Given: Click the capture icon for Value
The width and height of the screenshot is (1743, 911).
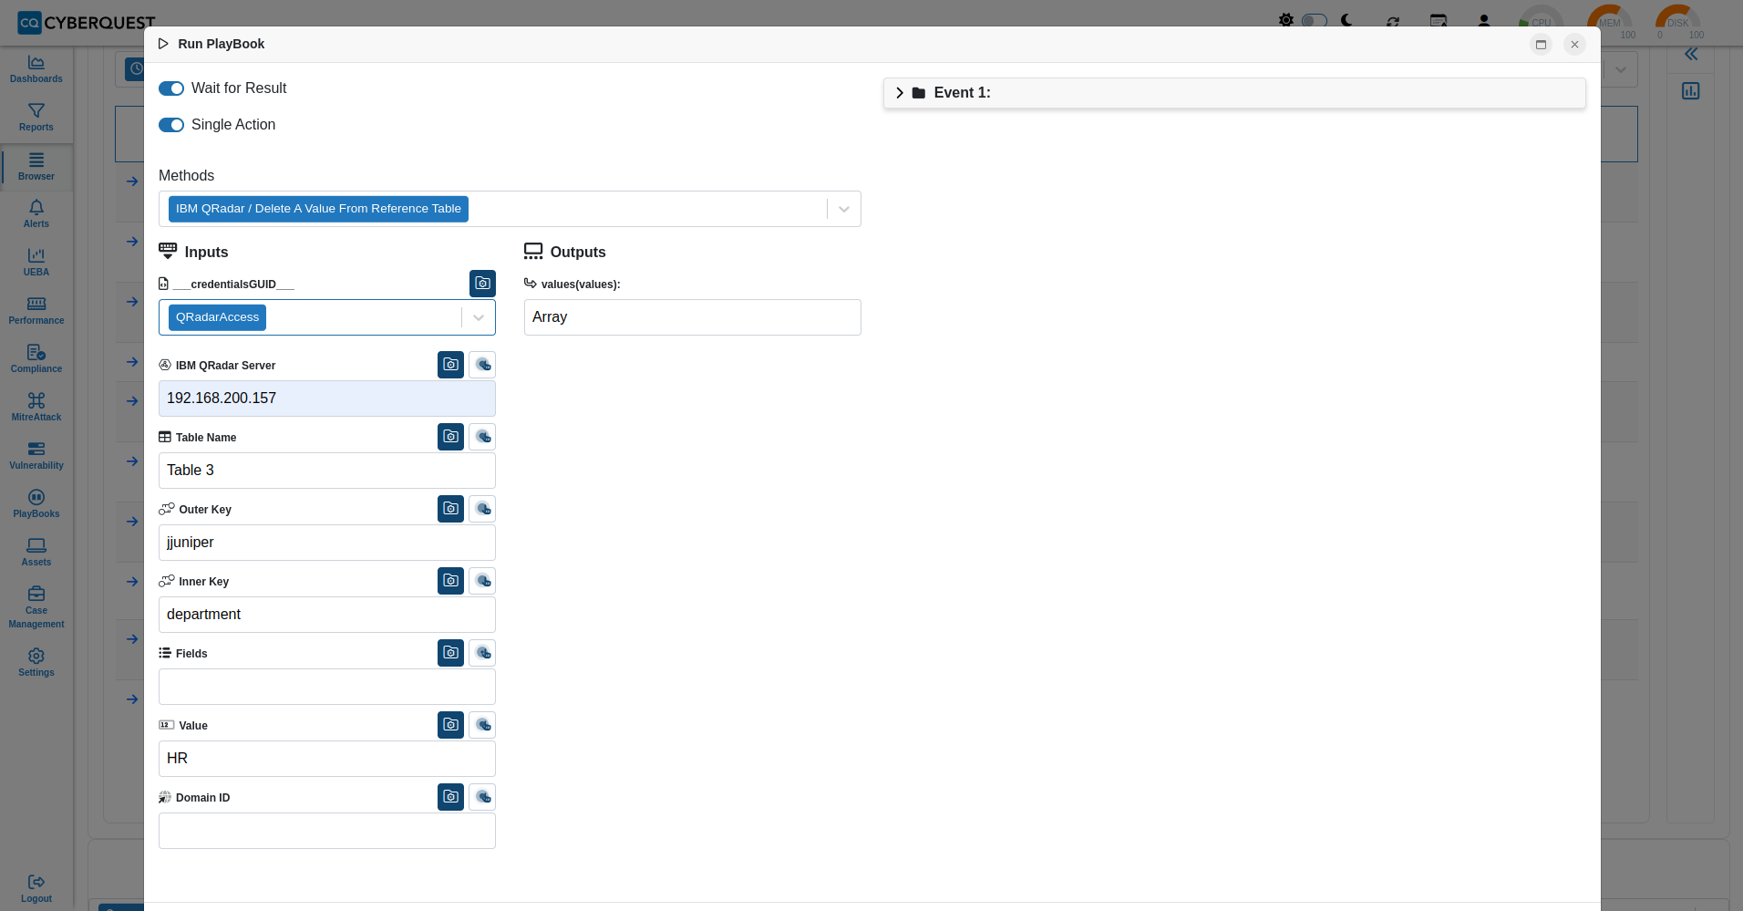Looking at the screenshot, I should coord(450,725).
